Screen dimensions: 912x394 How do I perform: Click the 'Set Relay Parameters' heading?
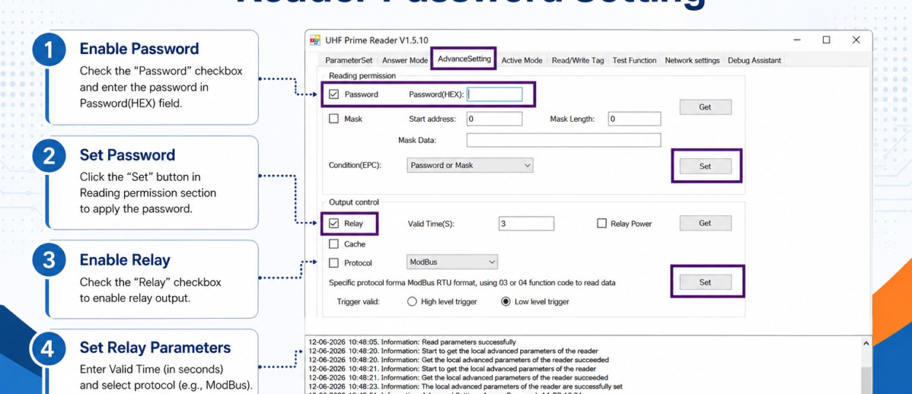click(155, 347)
